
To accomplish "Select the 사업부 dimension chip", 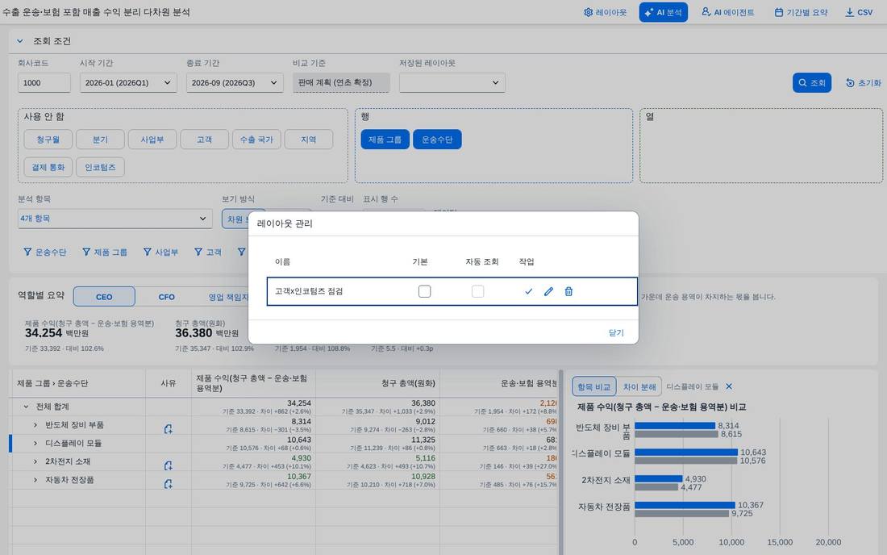I will (x=152, y=140).
